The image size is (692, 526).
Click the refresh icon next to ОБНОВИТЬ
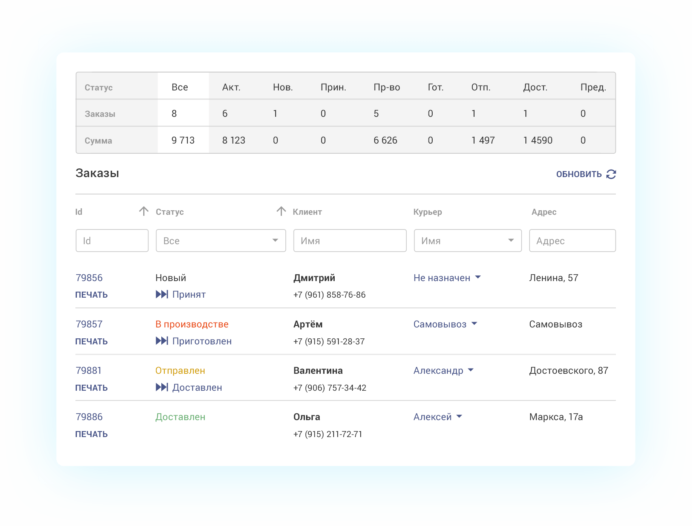click(x=611, y=174)
